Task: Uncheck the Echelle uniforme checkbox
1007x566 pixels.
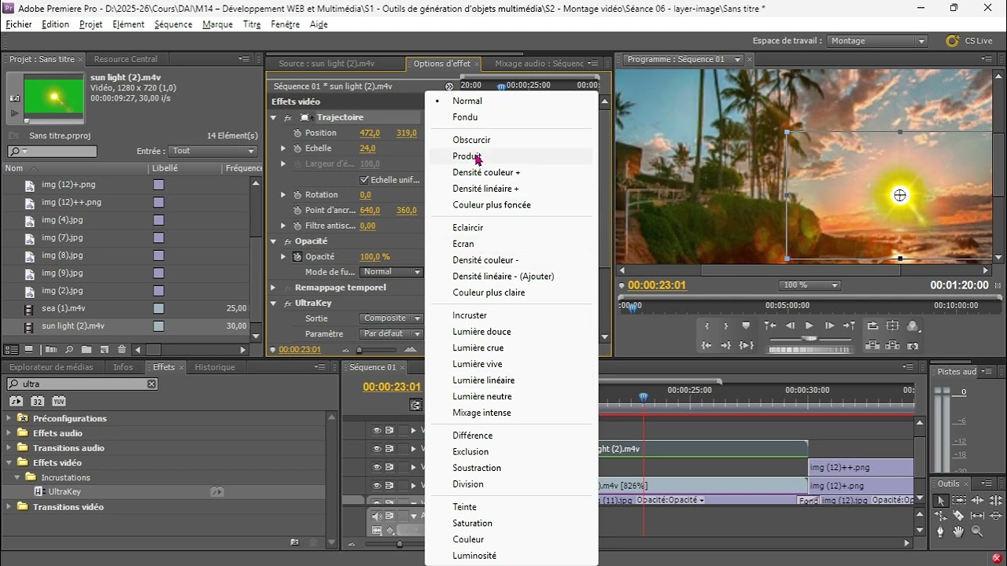Action: (364, 180)
